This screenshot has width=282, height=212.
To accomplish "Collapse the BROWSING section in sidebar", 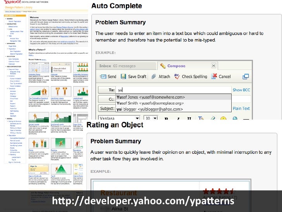I will coord(6,43).
